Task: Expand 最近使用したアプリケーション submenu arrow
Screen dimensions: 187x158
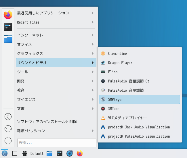Action: point(93,13)
